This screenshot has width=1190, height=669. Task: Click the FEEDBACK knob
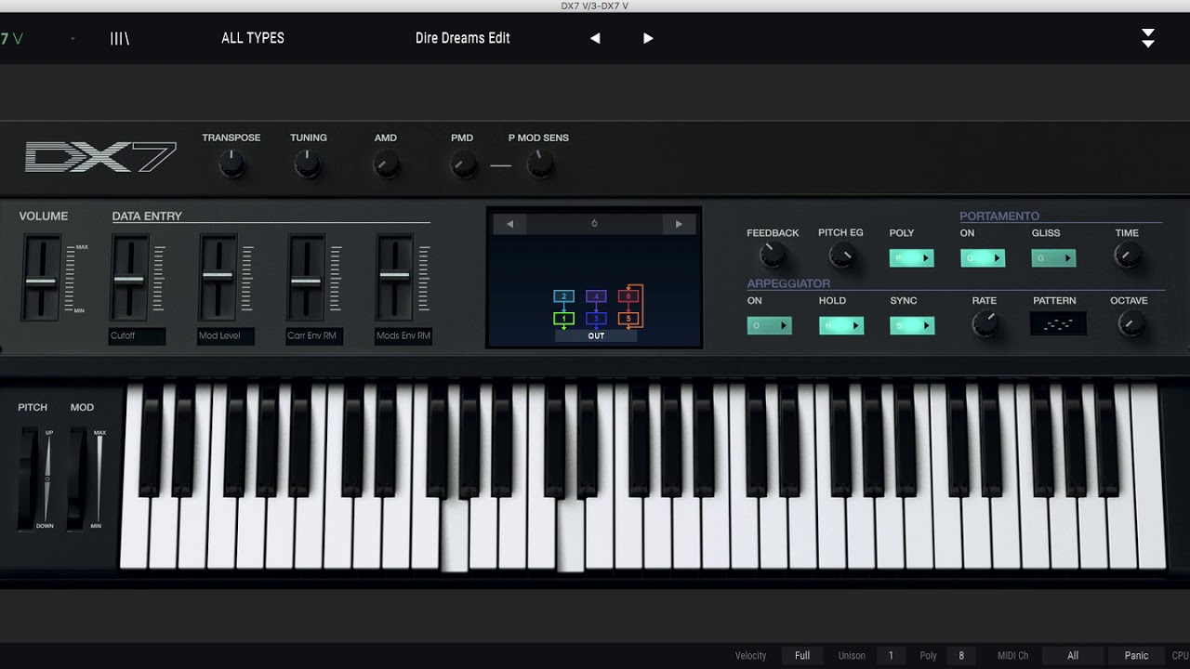pos(772,255)
